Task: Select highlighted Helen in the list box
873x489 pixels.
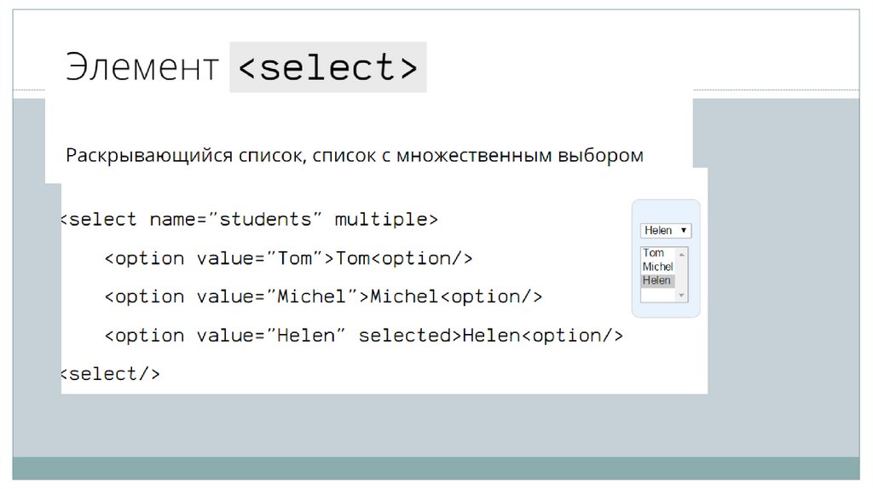Action: (x=657, y=280)
